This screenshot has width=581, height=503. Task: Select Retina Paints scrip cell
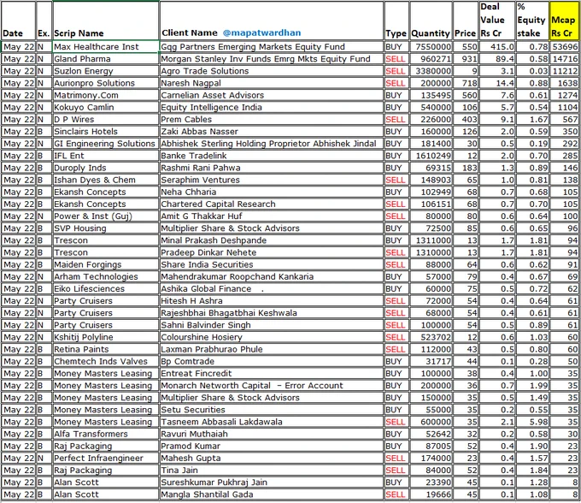click(106, 349)
